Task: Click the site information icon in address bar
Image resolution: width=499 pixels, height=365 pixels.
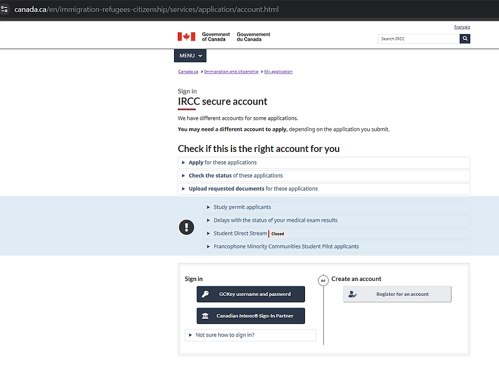Action: 4,9
